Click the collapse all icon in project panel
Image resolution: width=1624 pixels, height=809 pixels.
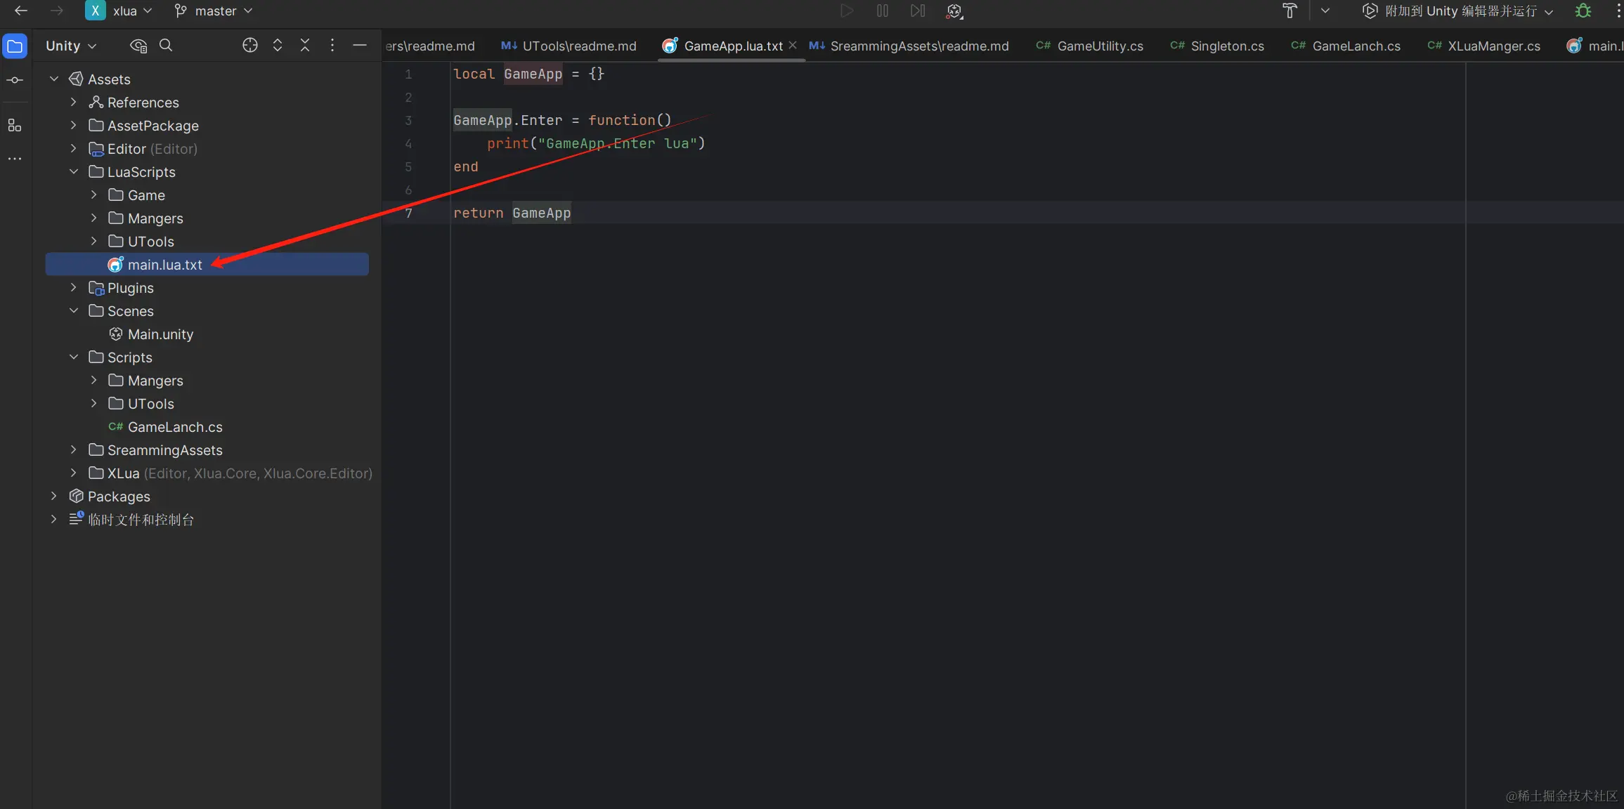pos(305,45)
